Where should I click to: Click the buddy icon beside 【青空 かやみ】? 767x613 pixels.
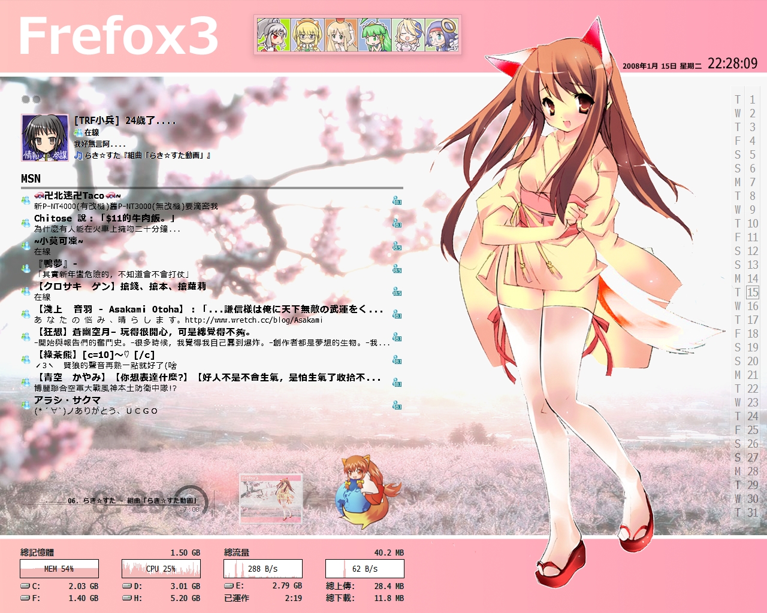point(26,383)
